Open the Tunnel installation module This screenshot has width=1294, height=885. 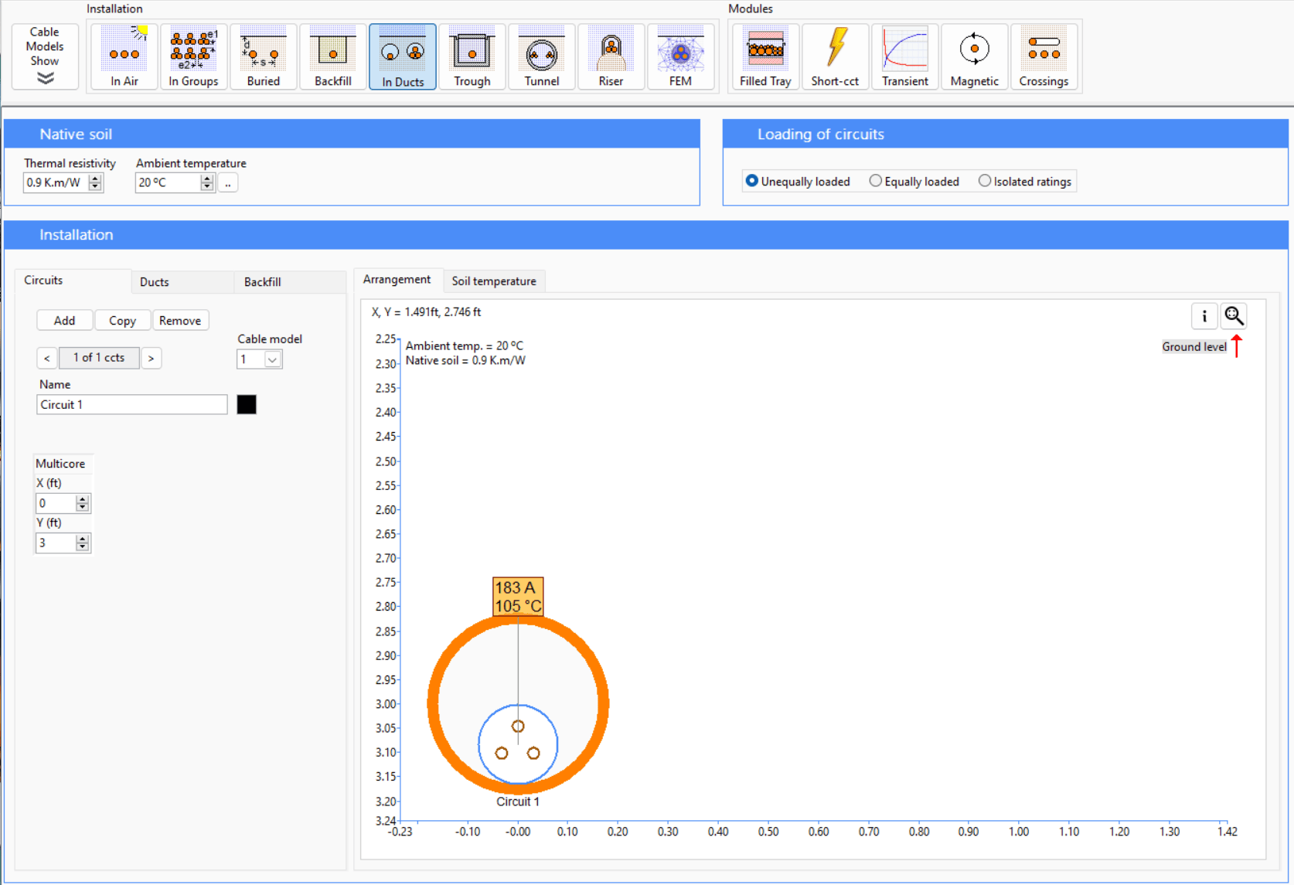541,56
